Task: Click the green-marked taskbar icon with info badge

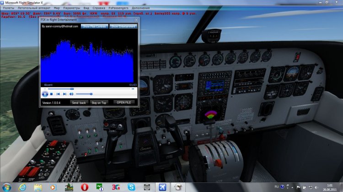Action: (100, 187)
